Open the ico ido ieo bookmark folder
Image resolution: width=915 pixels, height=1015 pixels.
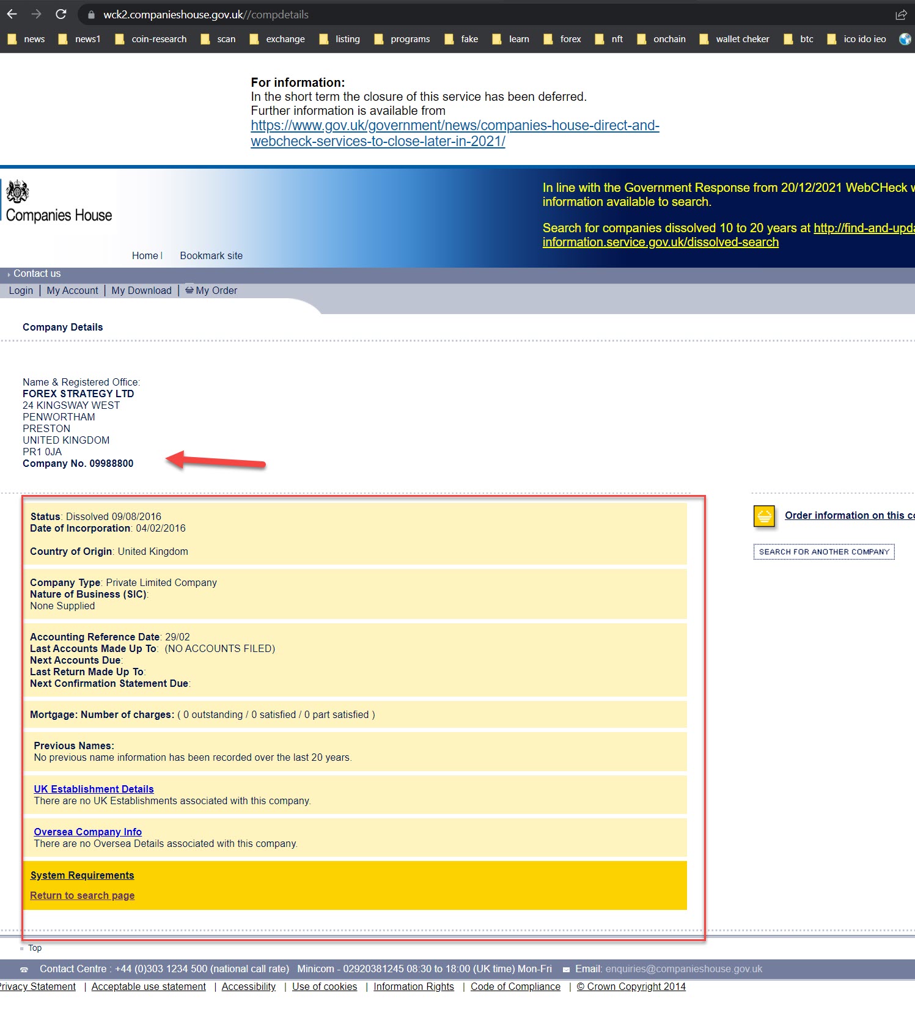coord(857,39)
